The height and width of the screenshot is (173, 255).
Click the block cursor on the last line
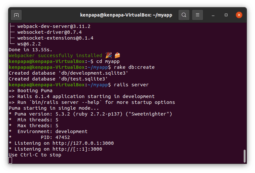(x=10, y=160)
